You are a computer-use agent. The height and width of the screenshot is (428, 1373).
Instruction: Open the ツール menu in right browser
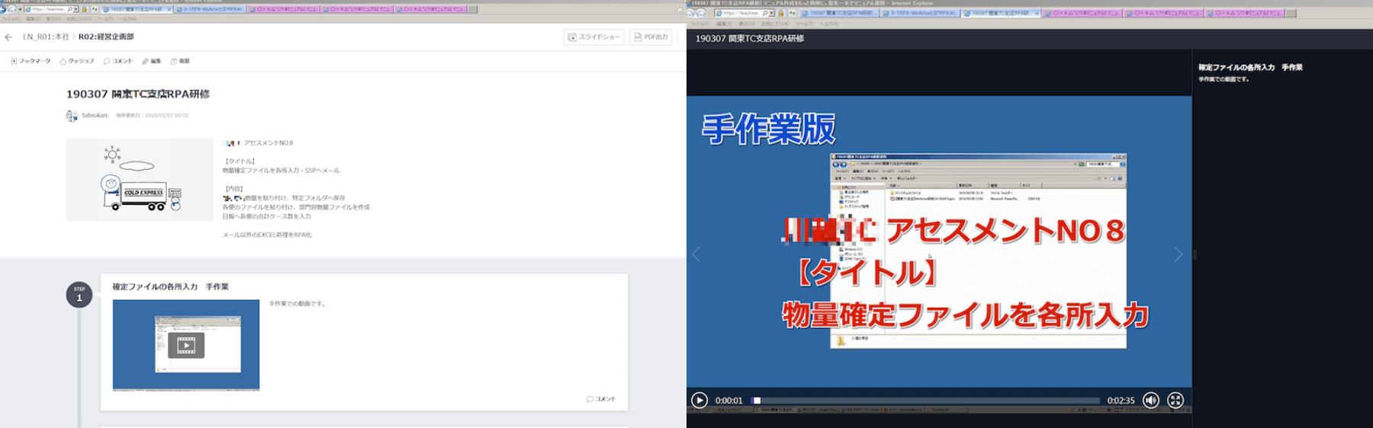pyautogui.click(x=805, y=24)
